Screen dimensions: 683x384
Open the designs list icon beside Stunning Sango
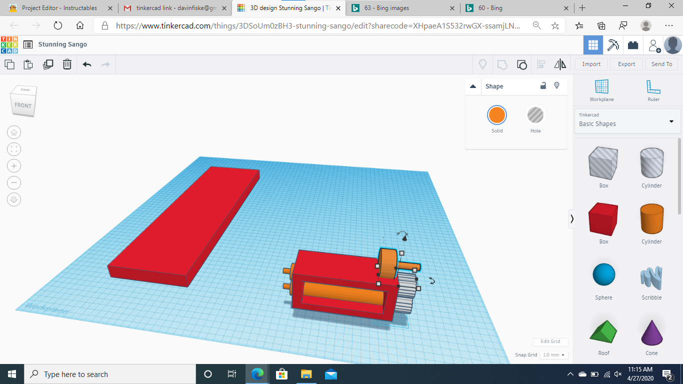point(28,44)
